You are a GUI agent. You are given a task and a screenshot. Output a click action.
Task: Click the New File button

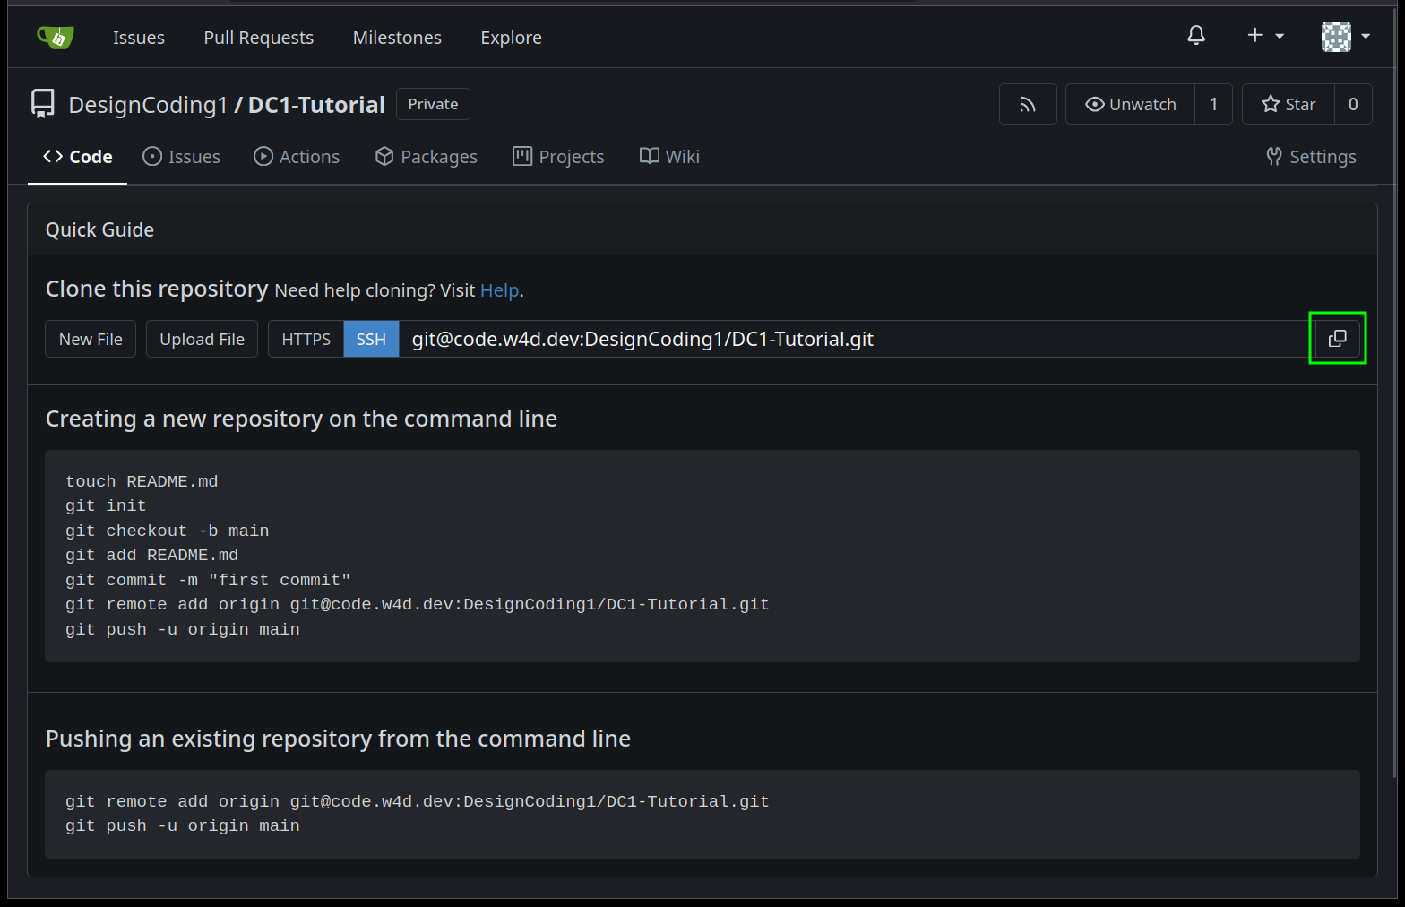tap(91, 340)
